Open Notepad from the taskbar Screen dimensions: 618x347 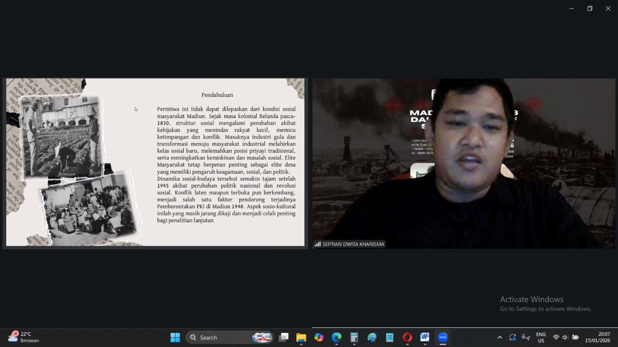click(x=390, y=337)
